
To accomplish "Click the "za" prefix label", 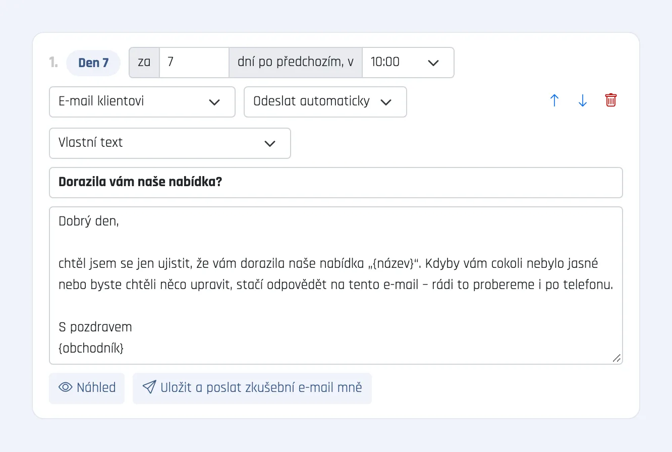I will 144,63.
